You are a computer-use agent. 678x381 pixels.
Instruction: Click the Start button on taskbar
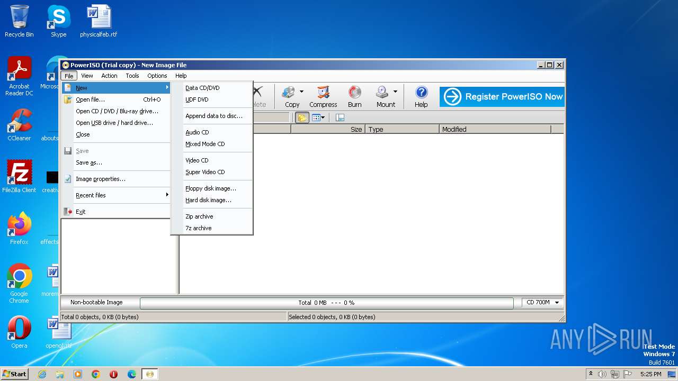(x=15, y=374)
